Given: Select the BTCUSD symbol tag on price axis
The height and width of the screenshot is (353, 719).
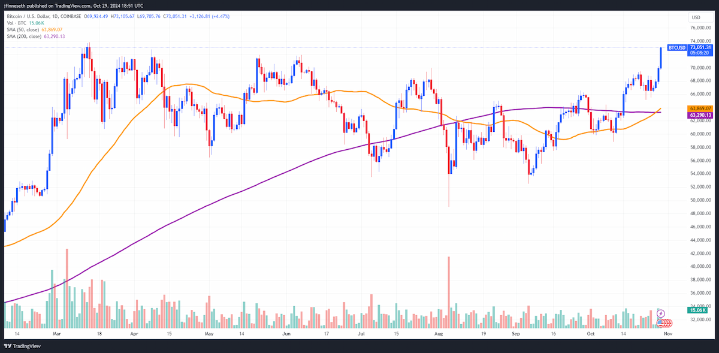Looking at the screenshot, I should coord(676,47).
